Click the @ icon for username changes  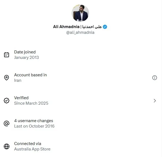click(7, 123)
